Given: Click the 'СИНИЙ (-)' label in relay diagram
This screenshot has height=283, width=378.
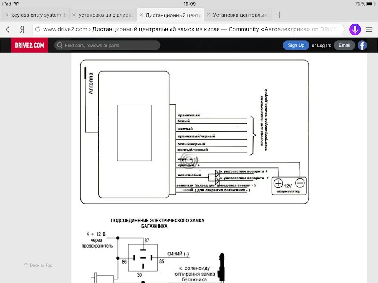Looking at the screenshot, I should point(178,254).
